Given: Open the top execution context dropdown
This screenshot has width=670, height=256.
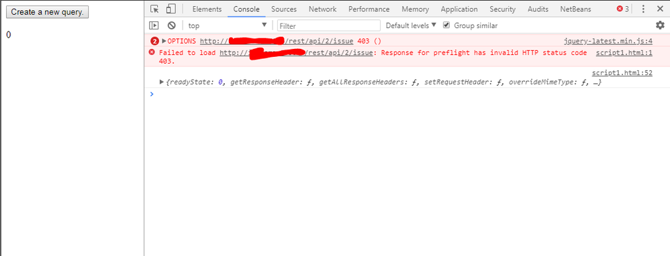Looking at the screenshot, I should point(228,25).
